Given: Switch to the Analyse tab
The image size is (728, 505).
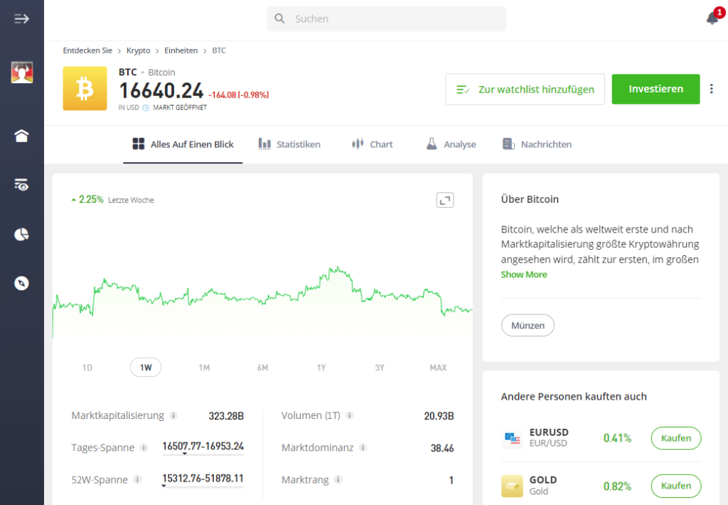Looking at the screenshot, I should coord(451,144).
